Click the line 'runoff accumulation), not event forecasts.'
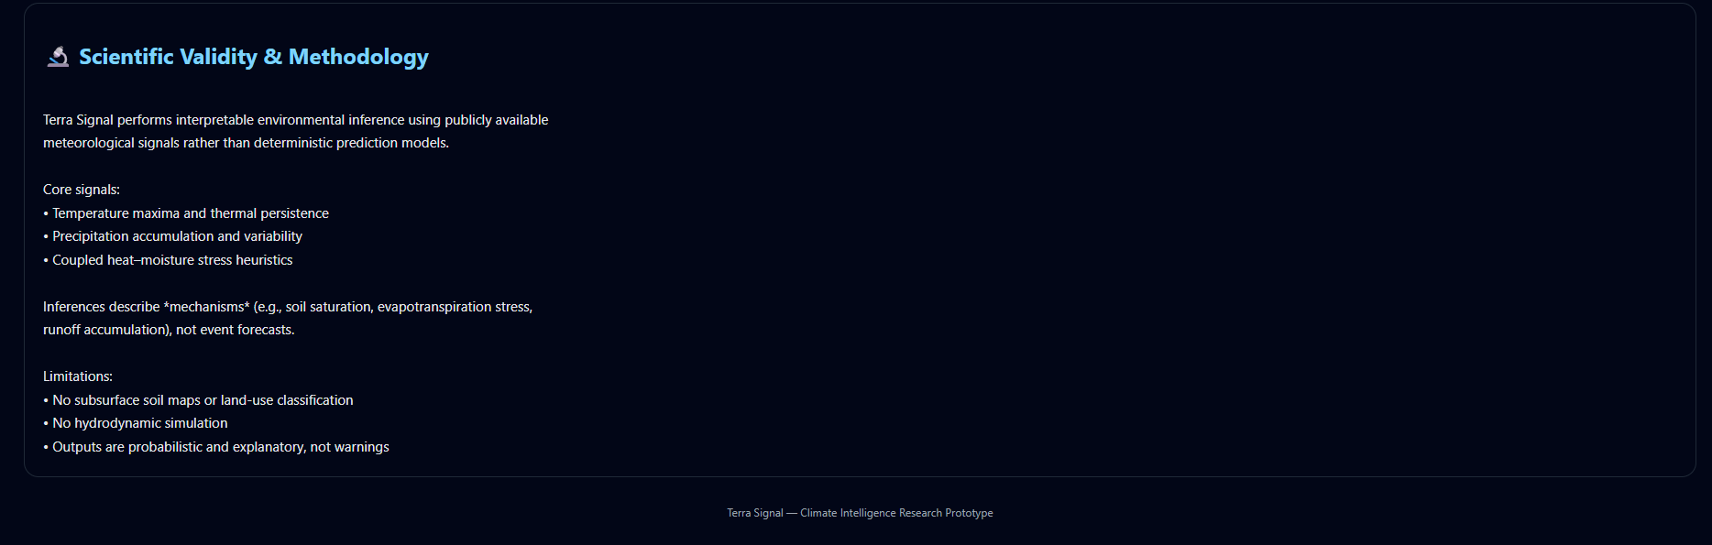1712x545 pixels. (x=169, y=330)
